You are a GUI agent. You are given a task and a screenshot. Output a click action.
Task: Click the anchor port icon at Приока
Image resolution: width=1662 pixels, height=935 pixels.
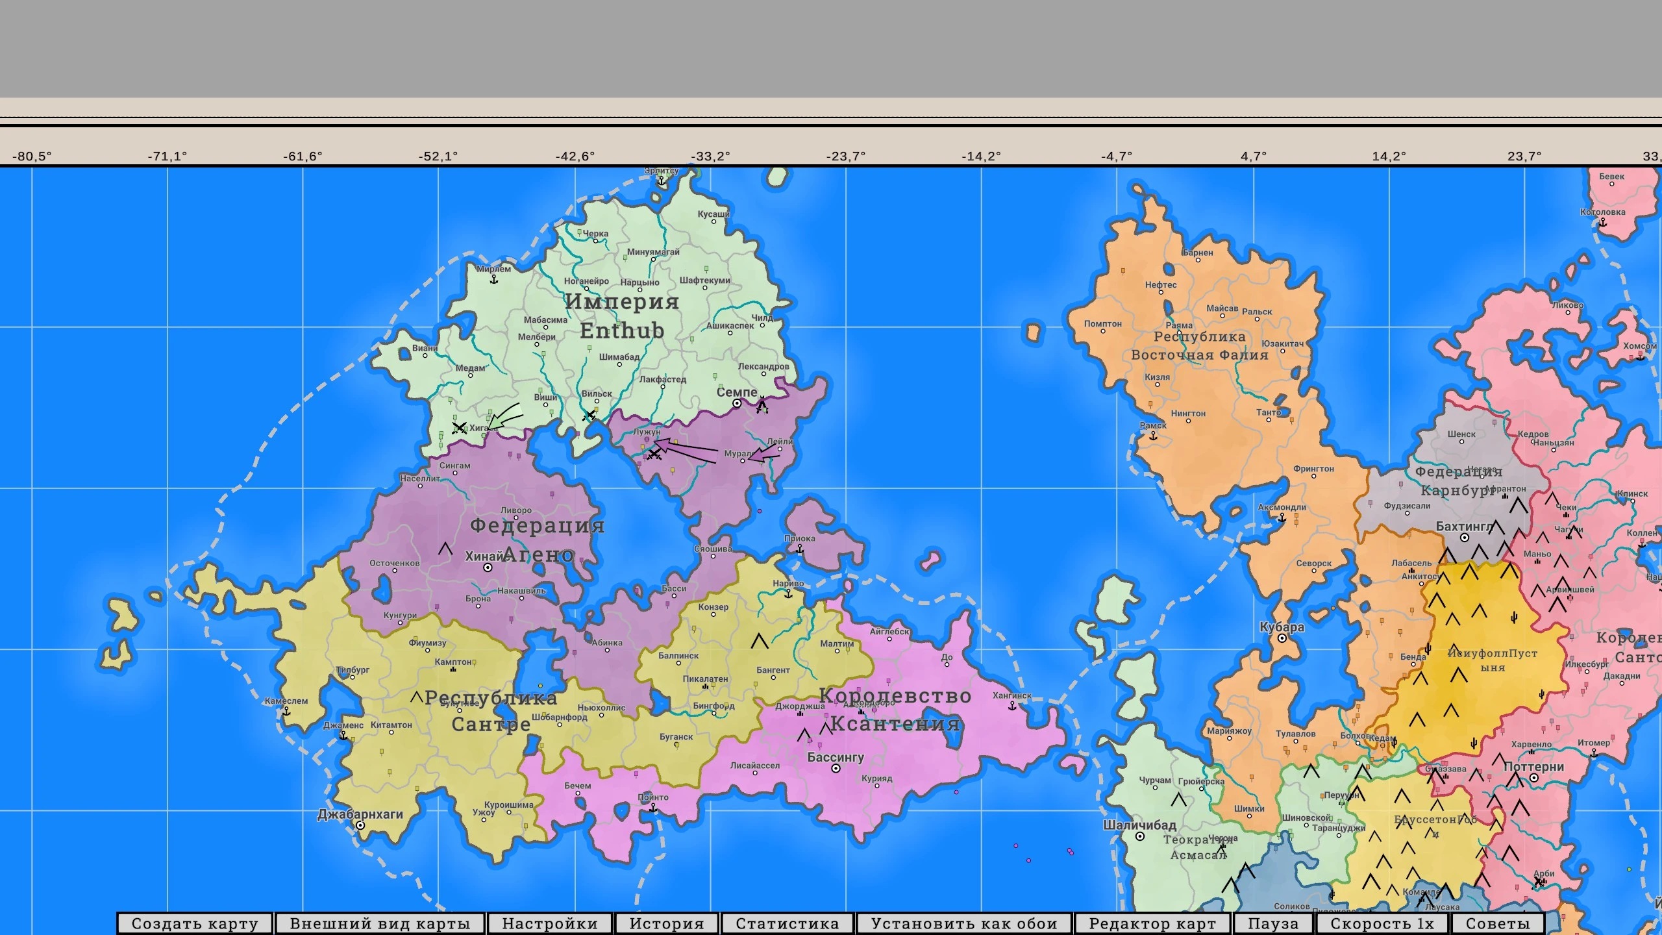(x=800, y=549)
